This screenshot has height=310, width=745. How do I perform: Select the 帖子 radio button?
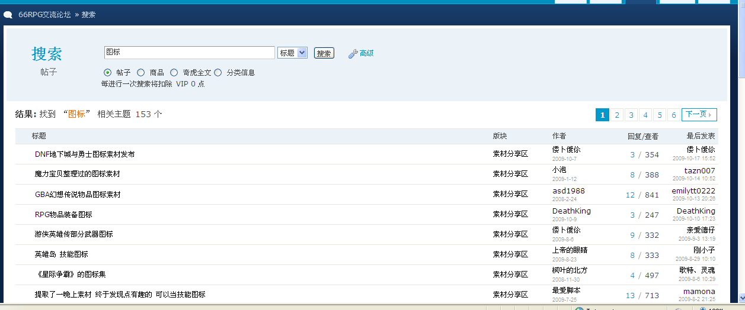click(108, 72)
